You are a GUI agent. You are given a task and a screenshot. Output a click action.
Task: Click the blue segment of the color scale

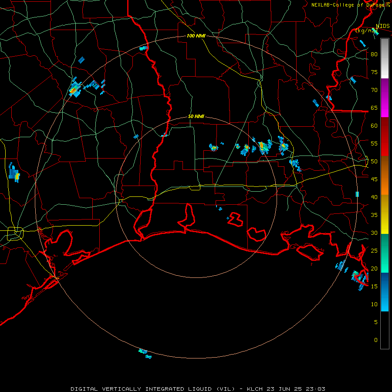coord(385,292)
